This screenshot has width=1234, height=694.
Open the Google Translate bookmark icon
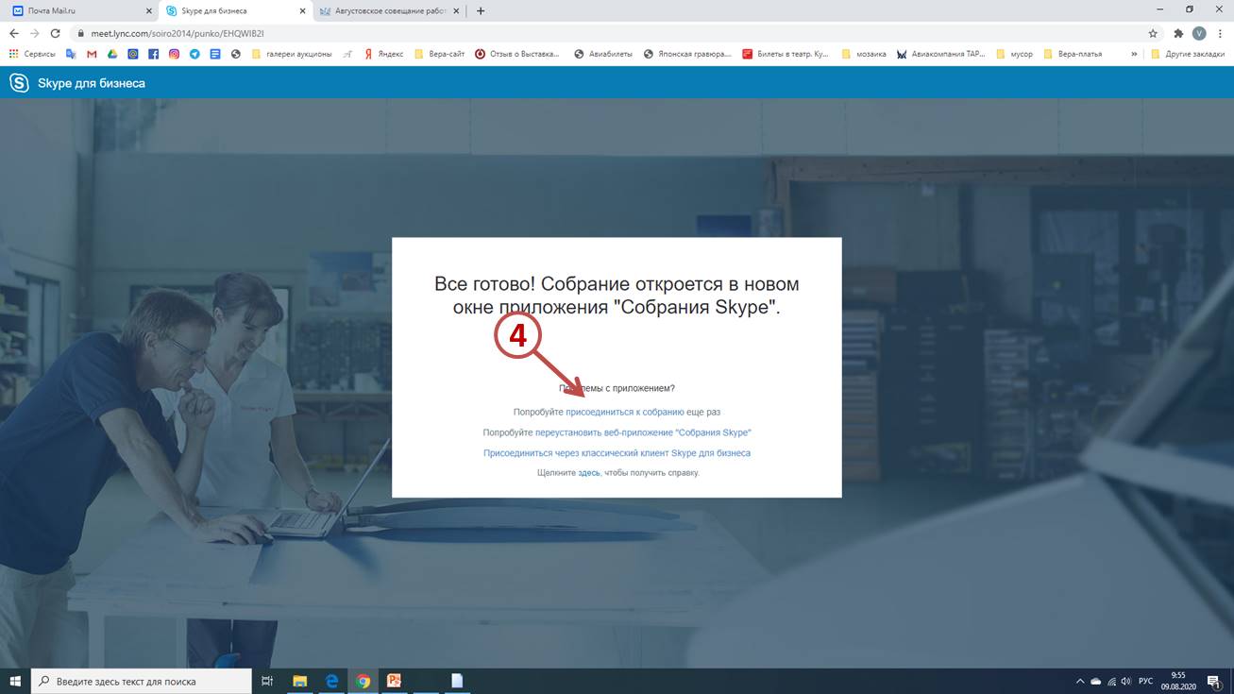click(71, 54)
